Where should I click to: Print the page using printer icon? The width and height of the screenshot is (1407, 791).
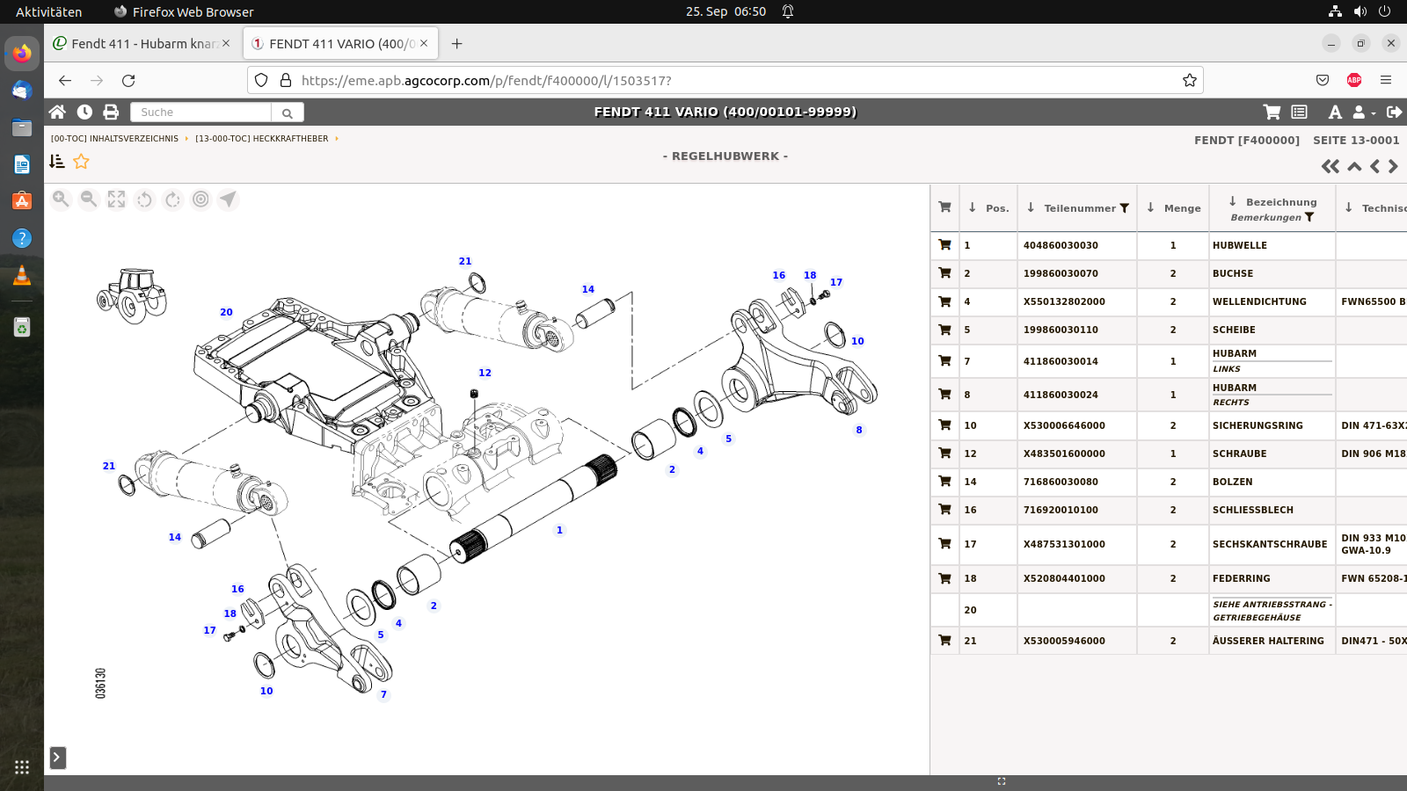pos(111,112)
